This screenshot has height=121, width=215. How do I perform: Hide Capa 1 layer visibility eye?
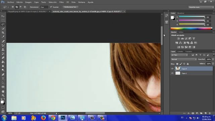tap(172, 73)
